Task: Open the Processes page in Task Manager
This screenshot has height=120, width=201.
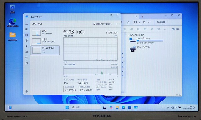Action: point(26,29)
